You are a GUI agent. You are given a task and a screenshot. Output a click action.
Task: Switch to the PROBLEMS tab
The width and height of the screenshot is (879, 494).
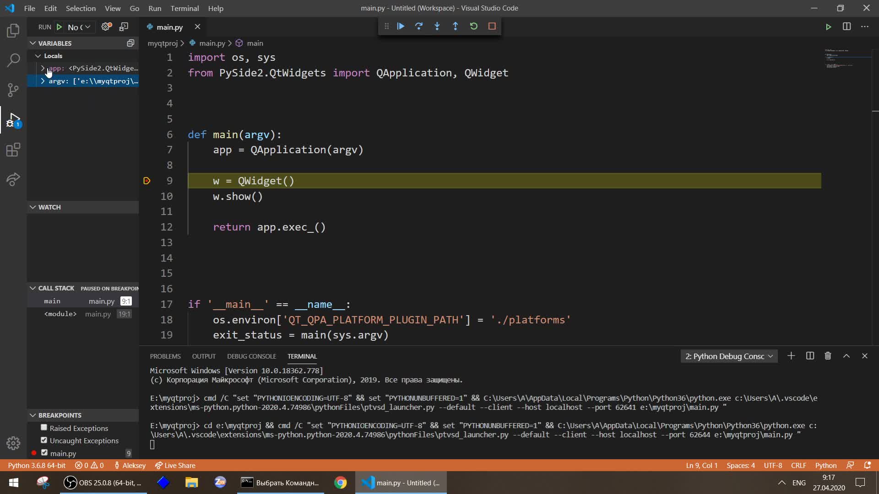[165, 356]
